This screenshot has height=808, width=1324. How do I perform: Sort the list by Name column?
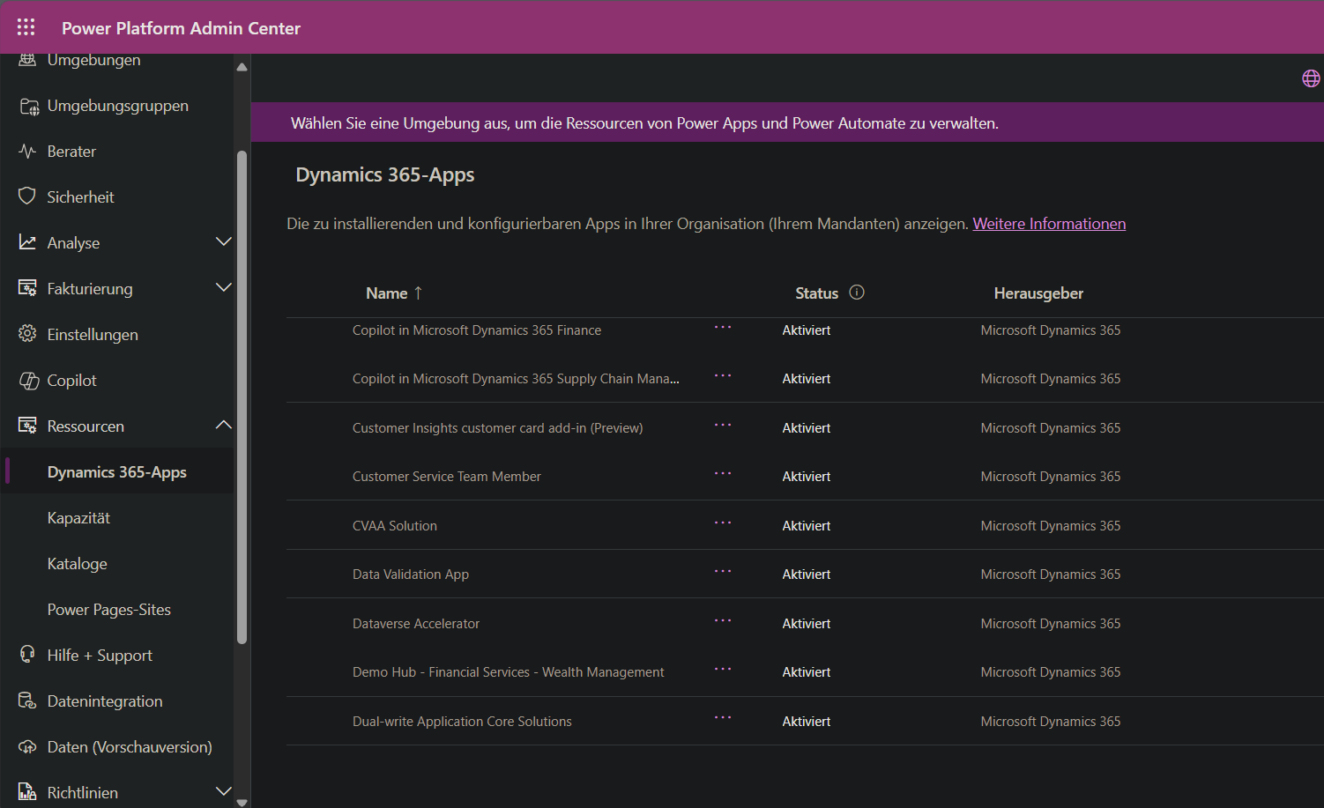(387, 293)
